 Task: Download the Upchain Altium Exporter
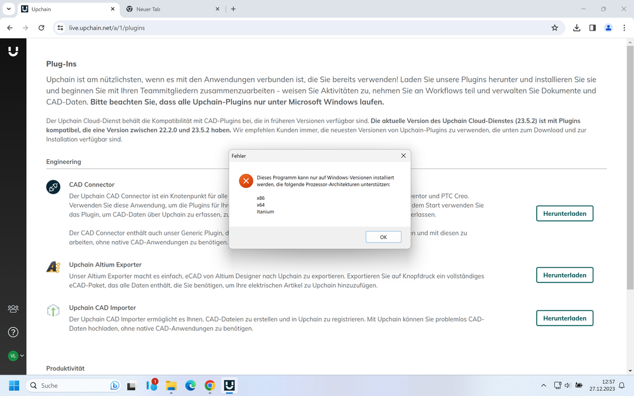(565, 275)
